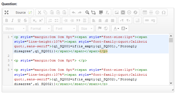176x94 pixels.
Task: Toggle Bold formatting
Action: tap(6, 20)
